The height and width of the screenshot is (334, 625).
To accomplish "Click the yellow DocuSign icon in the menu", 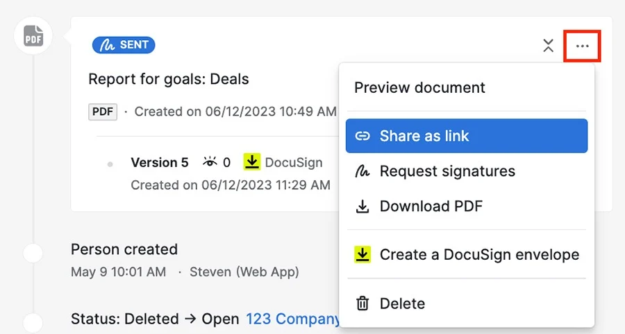I will point(362,254).
